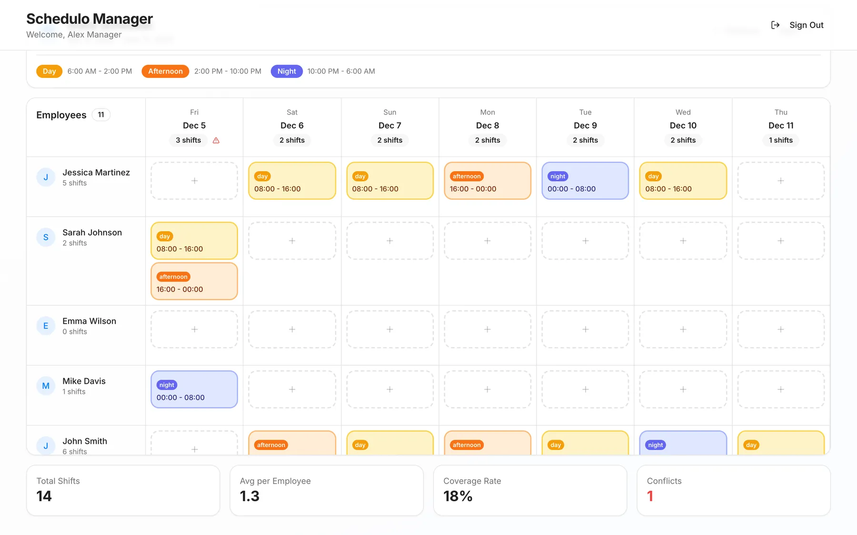Screen dimensions: 857x535
Task: Add a shift for Sarah Johnson on Dec 9
Action: pos(585,241)
